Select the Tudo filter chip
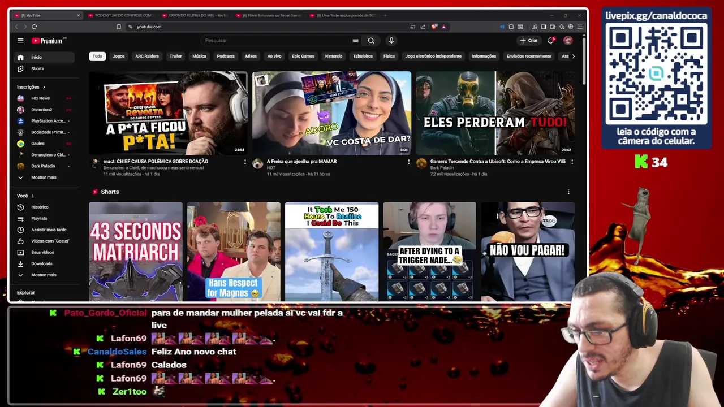This screenshot has height=407, width=724. pyautogui.click(x=97, y=57)
